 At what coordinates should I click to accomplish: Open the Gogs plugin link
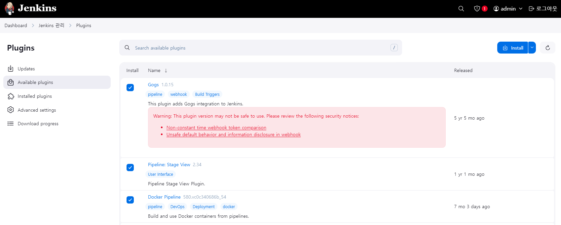click(x=153, y=85)
